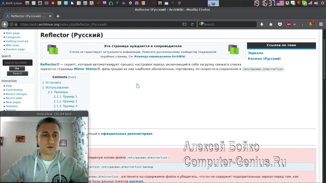Viewport: 326px width, 183px height.
Task: Jump to contents item 2.1 Примеры
Action: coord(58,92)
